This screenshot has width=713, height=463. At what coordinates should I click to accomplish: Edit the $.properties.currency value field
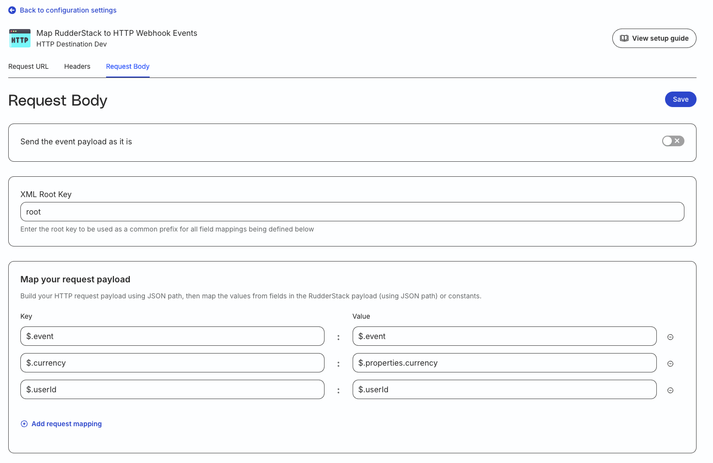505,363
